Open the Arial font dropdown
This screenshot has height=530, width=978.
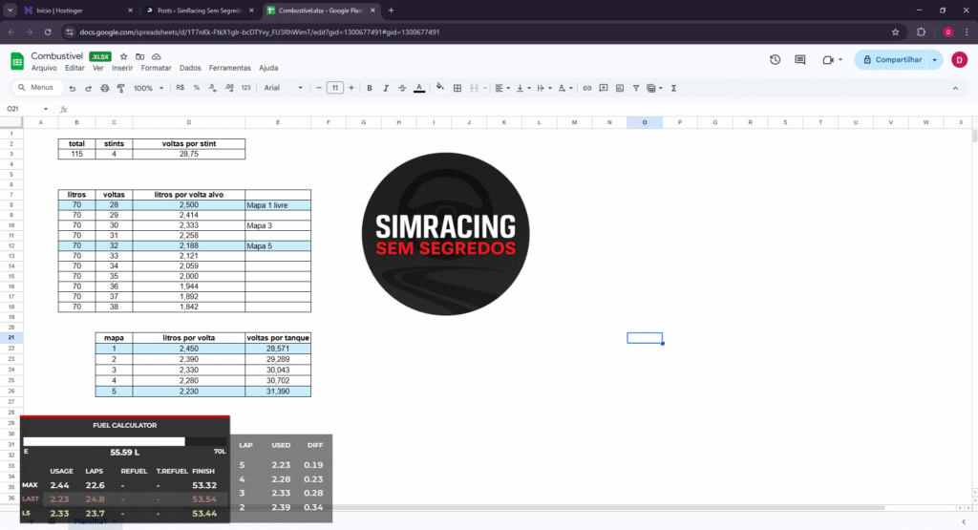tap(284, 88)
